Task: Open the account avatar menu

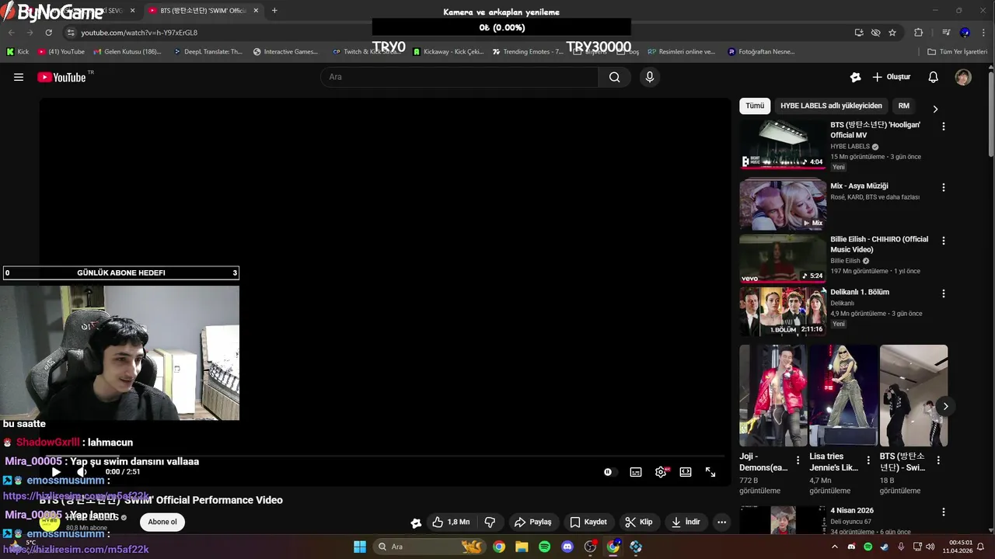Action: tap(963, 77)
